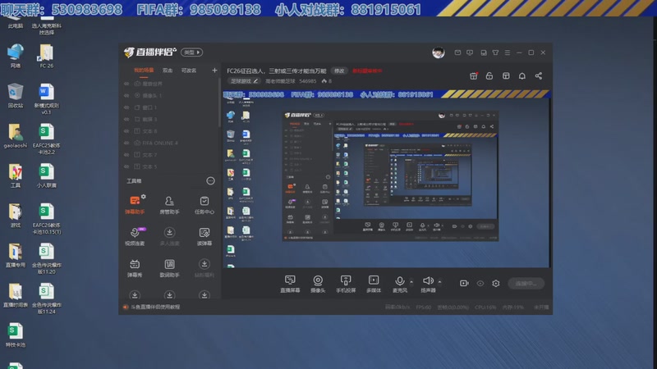Click the source list scrollbar

click(219, 102)
